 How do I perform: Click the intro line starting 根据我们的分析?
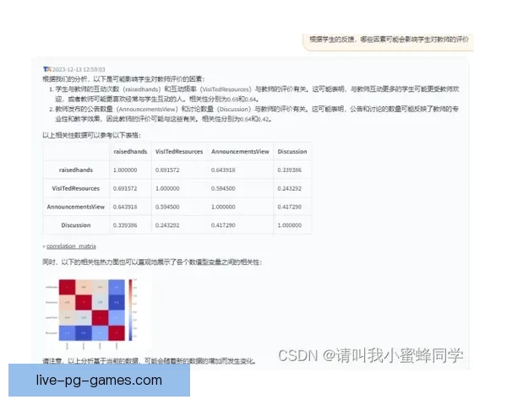coord(123,79)
